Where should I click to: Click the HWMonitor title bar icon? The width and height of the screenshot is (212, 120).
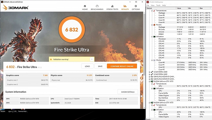coord(148,2)
